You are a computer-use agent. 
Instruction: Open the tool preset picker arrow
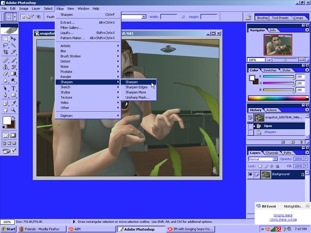[x=15, y=17]
